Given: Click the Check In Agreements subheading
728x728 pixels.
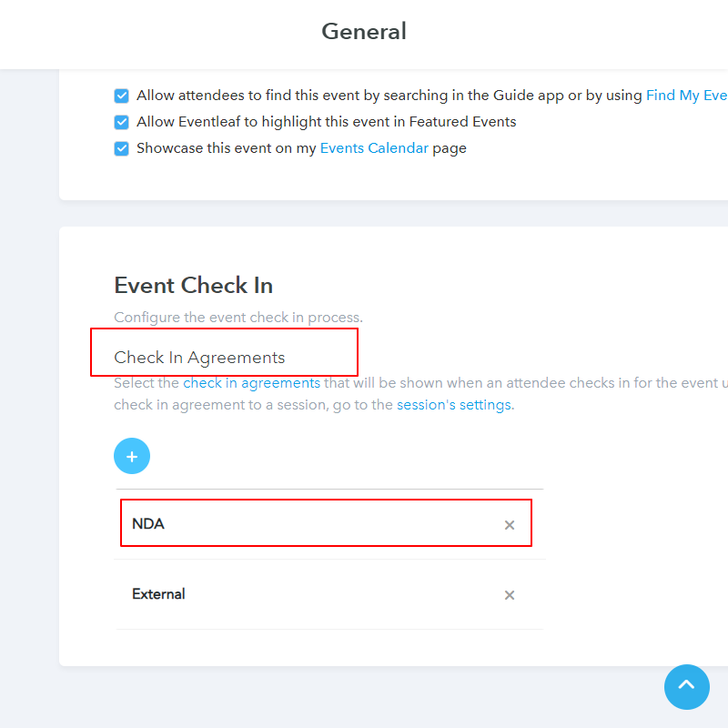Looking at the screenshot, I should 199,358.
